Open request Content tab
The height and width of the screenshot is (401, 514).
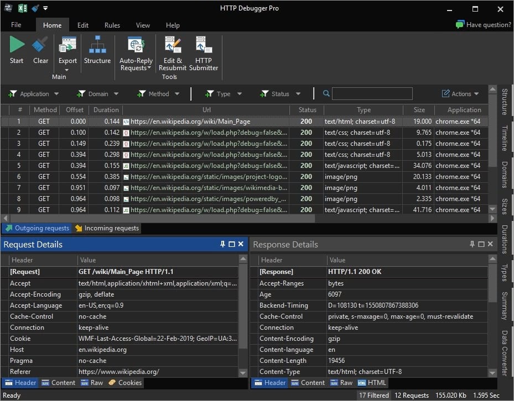click(x=59, y=383)
